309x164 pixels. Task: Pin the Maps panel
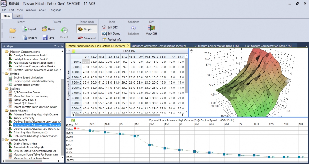(x=59, y=46)
